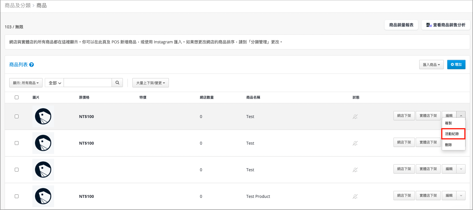
Task: Click the Test Product name text
Action: [258, 196]
